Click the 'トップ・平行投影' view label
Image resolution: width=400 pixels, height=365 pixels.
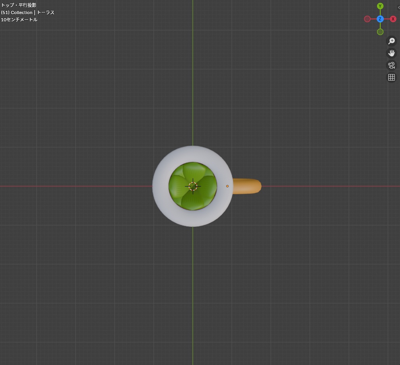19,5
